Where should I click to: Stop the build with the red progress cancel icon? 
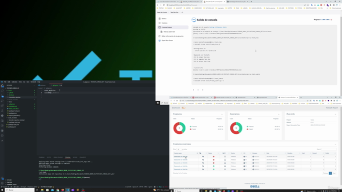click(331, 20)
